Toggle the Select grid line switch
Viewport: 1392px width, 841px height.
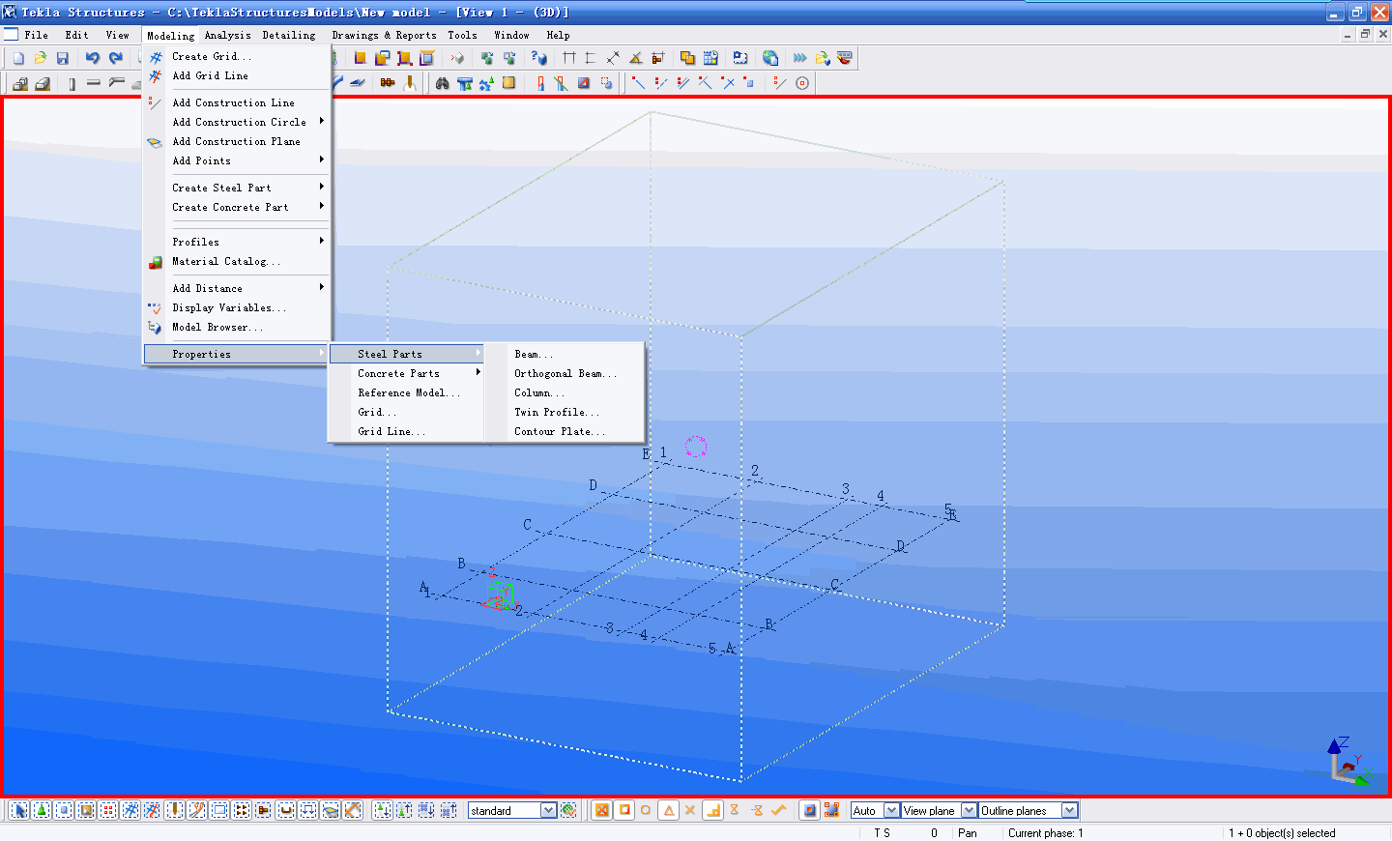pyautogui.click(x=153, y=810)
